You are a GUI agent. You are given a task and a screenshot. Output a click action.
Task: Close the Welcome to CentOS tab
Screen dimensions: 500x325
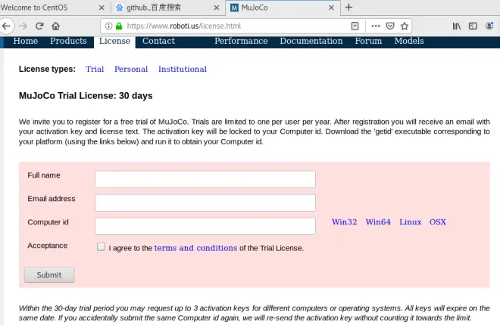point(102,8)
